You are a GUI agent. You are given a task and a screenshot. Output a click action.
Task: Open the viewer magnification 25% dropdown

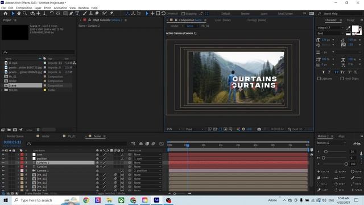173,129
